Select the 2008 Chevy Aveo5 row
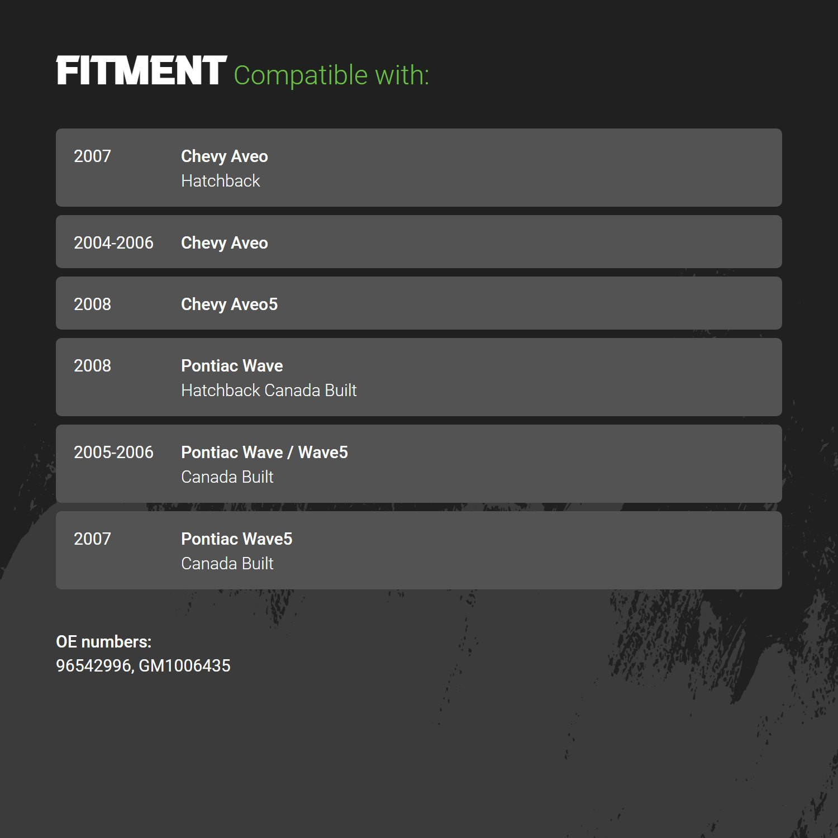Viewport: 838px width, 838px height. (419, 303)
